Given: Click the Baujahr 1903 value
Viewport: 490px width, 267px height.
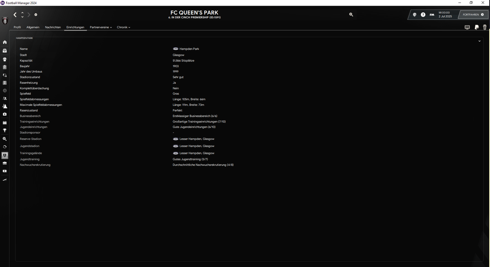Looking at the screenshot, I should [x=176, y=66].
